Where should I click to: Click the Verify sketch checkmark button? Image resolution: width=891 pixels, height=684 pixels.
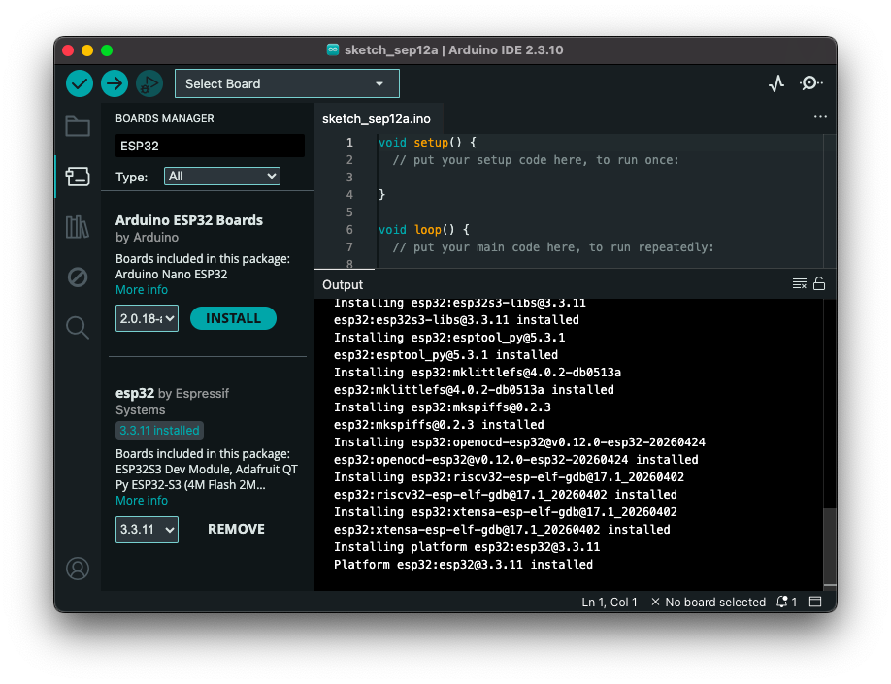80,83
